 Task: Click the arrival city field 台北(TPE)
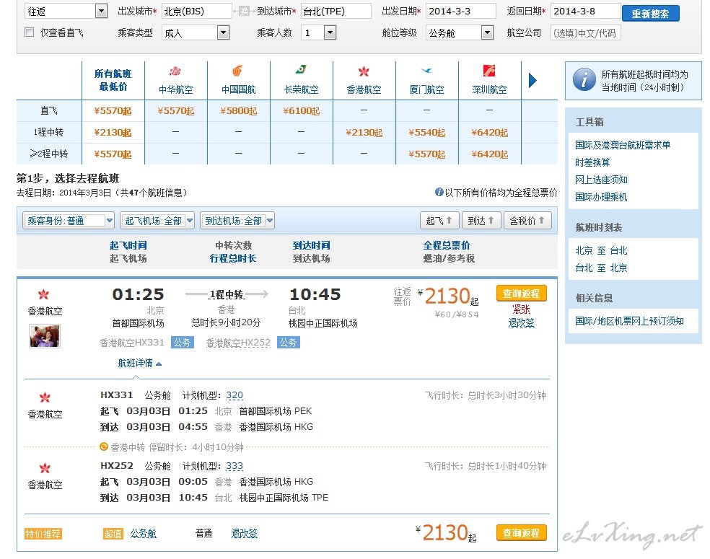(336, 12)
